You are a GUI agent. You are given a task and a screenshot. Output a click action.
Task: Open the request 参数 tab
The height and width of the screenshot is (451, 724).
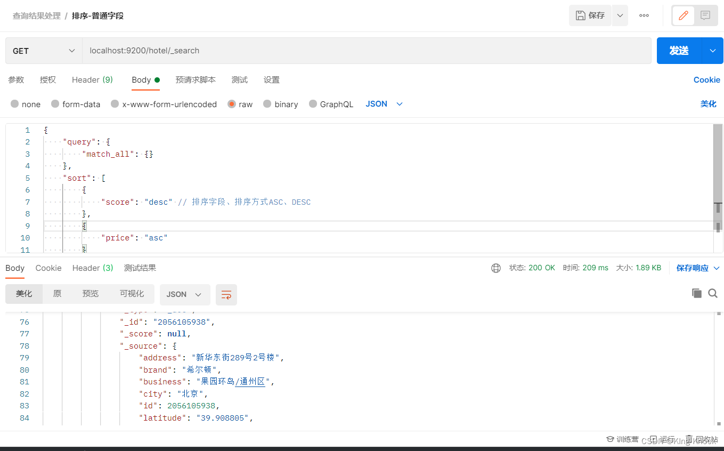tap(16, 80)
